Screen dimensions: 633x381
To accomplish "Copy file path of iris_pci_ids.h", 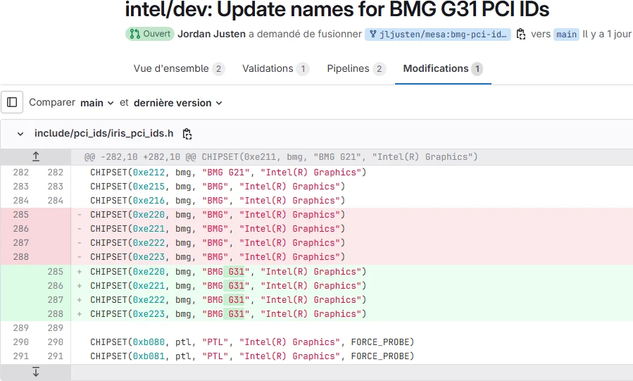I will [x=187, y=134].
